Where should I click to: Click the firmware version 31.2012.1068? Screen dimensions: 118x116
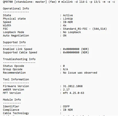pyautogui.click(x=73, y=86)
